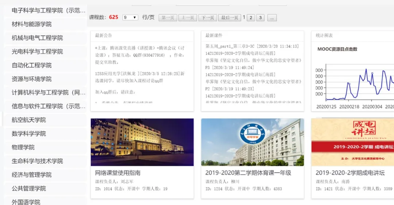The image size is (394, 205).
Task: Click the 最新公告 panel header
Action: [x=142, y=36]
